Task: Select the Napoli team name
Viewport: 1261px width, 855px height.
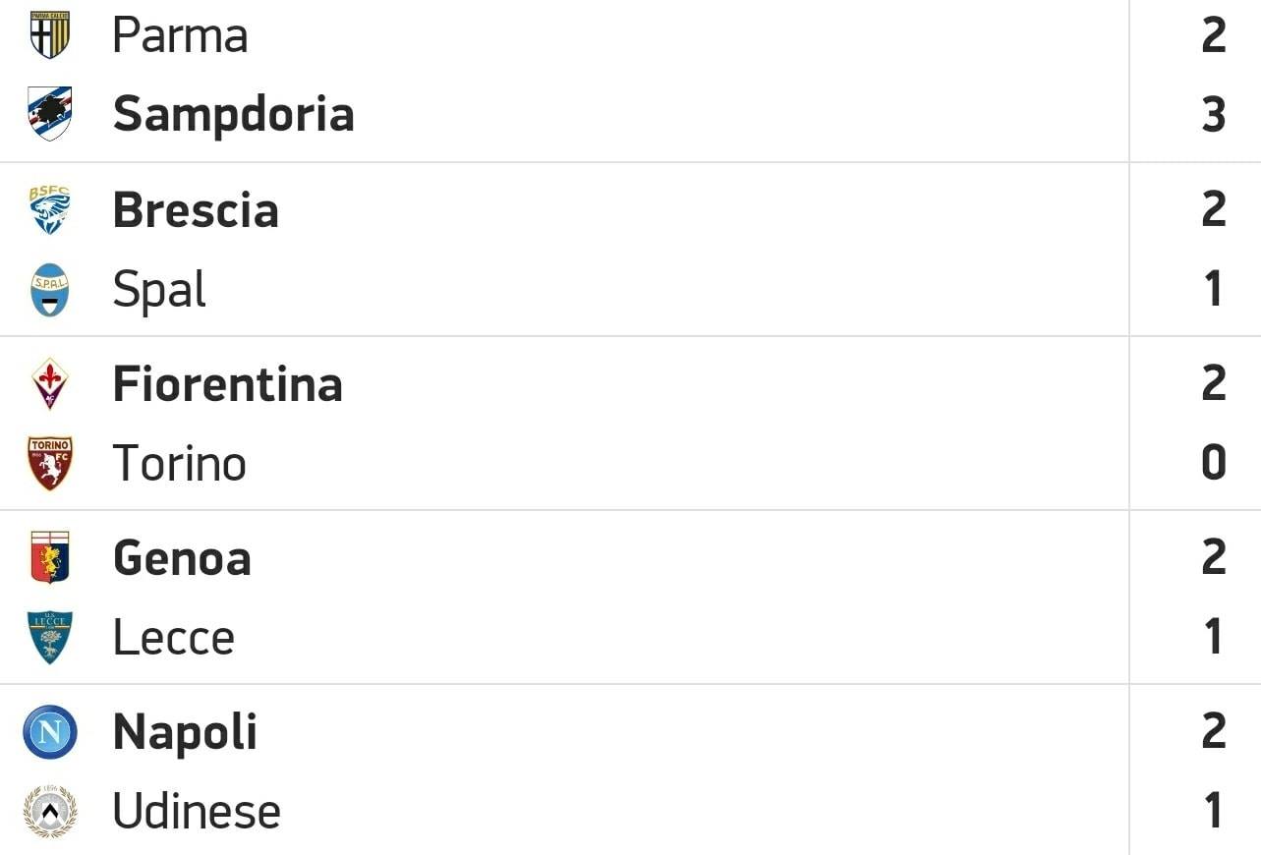Action: click(185, 733)
